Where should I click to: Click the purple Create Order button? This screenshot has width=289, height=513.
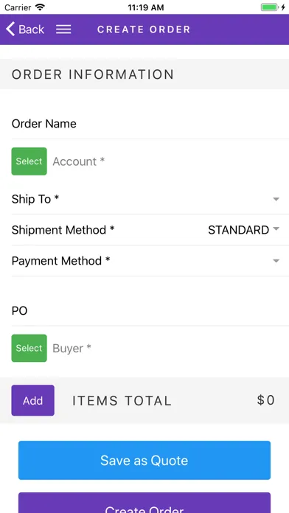[144, 503]
